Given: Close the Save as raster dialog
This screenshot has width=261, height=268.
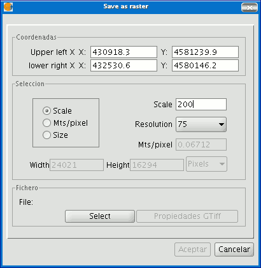Looking at the screenshot, I should click(250, 8).
